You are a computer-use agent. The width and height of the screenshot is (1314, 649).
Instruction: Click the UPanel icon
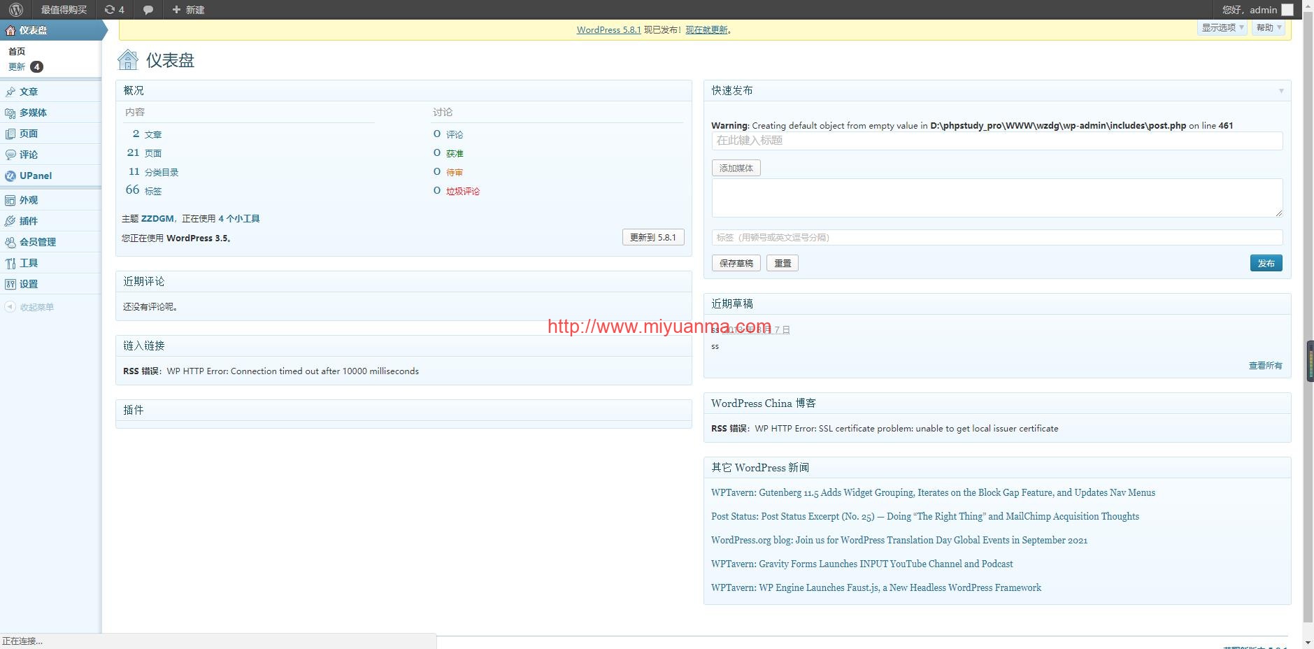point(10,176)
